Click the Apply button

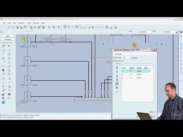(153, 116)
